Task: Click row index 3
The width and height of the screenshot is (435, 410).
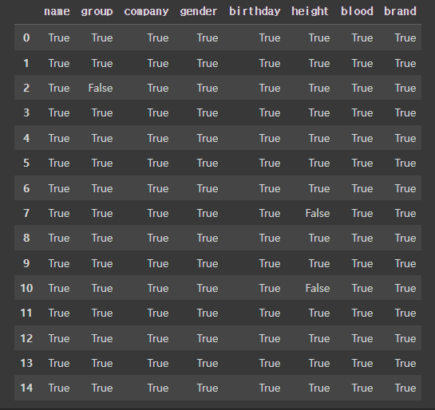Action: pyautogui.click(x=26, y=112)
